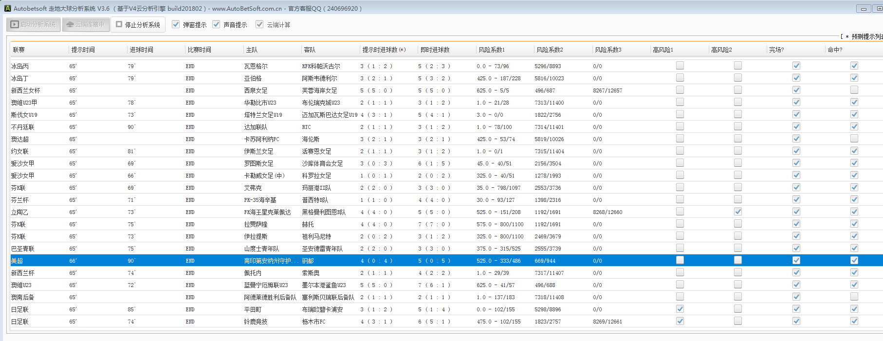Uncheck 高风险2 for the 立陶乙 row
883x341 pixels.
(x=738, y=212)
